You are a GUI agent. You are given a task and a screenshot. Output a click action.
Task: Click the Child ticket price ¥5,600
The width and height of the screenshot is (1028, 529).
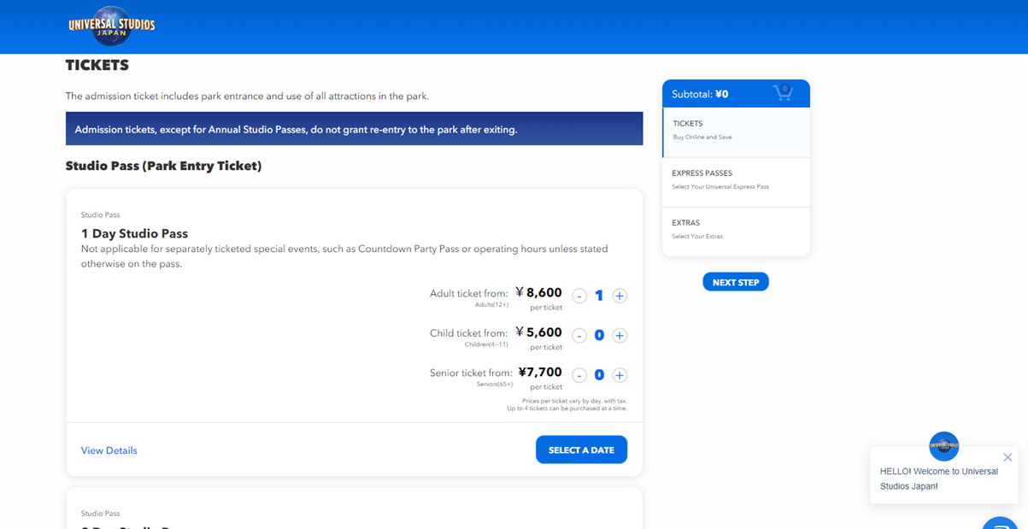pyautogui.click(x=538, y=332)
